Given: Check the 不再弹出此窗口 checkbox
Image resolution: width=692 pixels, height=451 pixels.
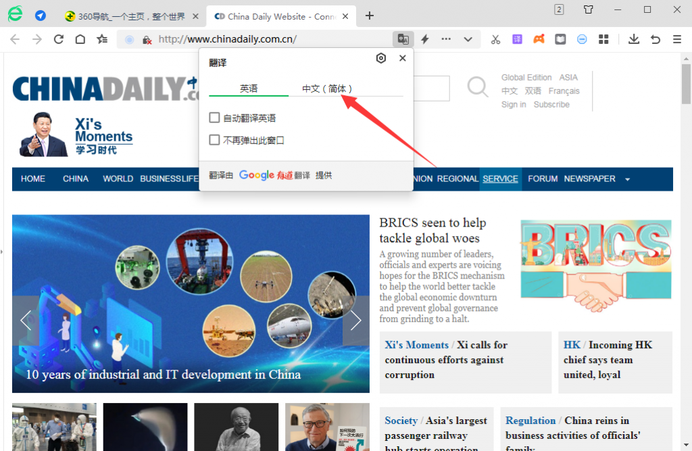Looking at the screenshot, I should (214, 140).
